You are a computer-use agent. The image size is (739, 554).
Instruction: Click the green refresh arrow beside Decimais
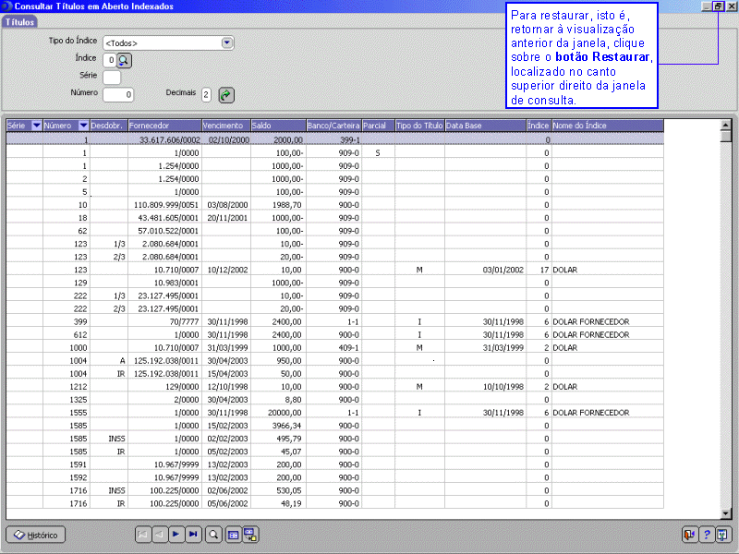click(226, 94)
